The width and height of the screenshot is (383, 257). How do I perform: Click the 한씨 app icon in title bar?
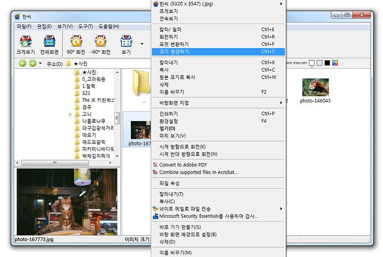click(x=17, y=16)
